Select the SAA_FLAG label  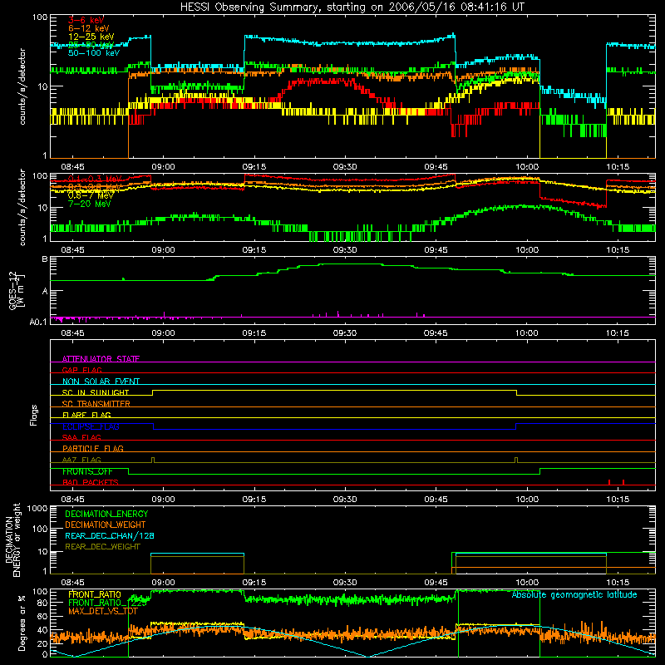click(81, 437)
